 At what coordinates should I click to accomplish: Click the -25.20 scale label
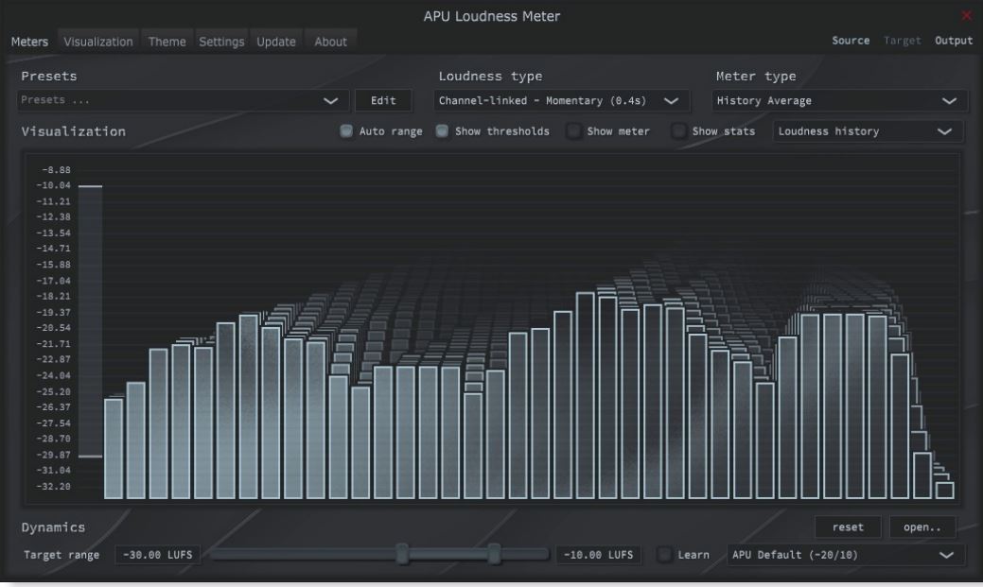coord(53,391)
